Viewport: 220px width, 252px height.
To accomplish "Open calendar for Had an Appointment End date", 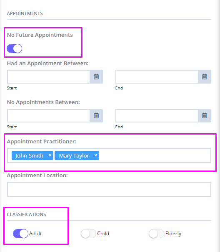I will pyautogui.click(x=205, y=76).
